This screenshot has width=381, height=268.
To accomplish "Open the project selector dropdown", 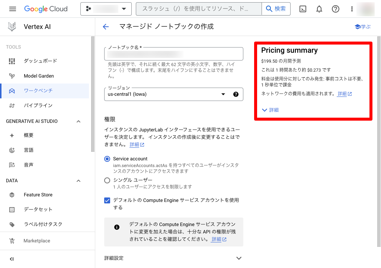I will (106, 9).
